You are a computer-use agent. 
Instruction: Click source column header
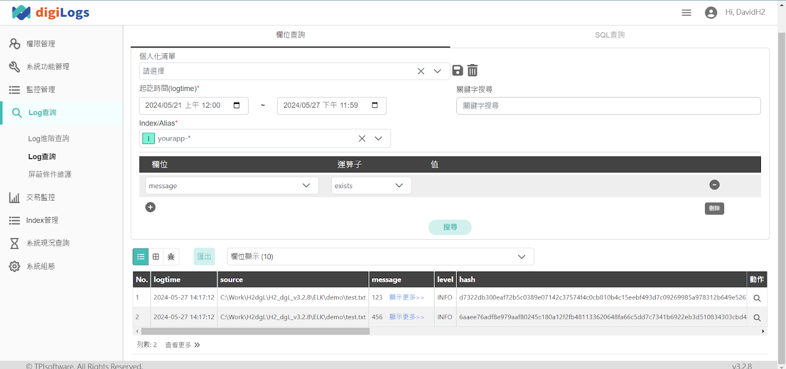(293, 280)
